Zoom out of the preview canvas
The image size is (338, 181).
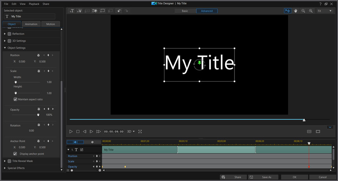pyautogui.click(x=303, y=11)
